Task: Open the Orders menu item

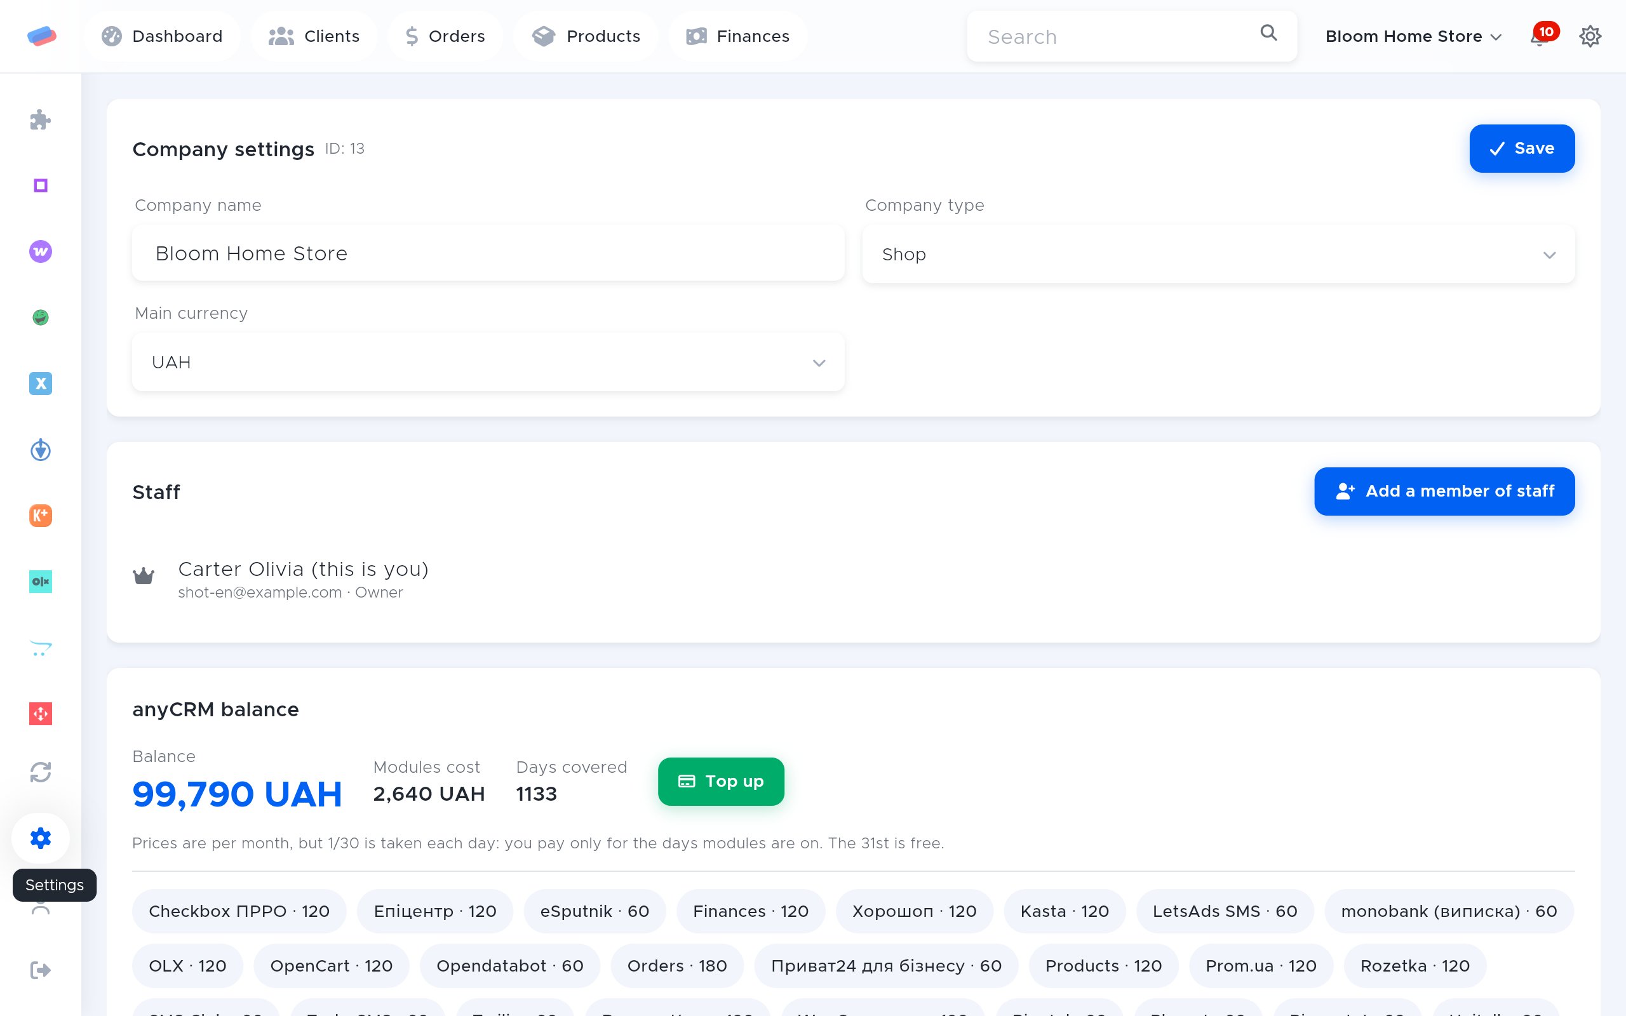Action: tap(445, 36)
